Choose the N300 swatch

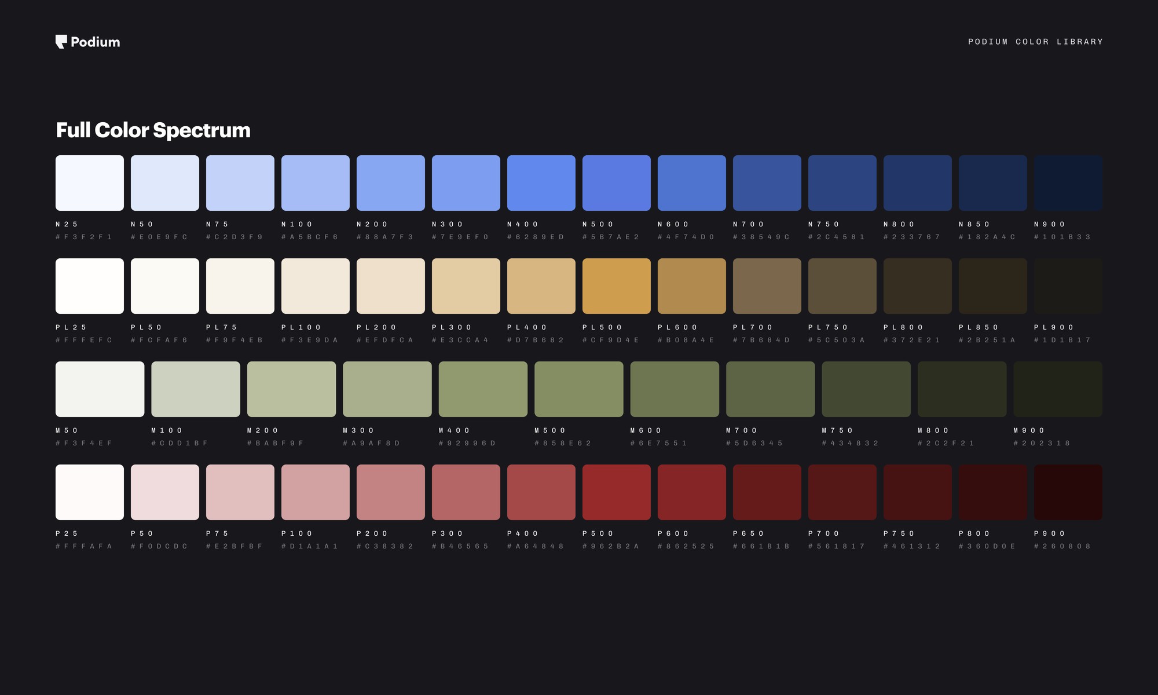click(x=466, y=183)
